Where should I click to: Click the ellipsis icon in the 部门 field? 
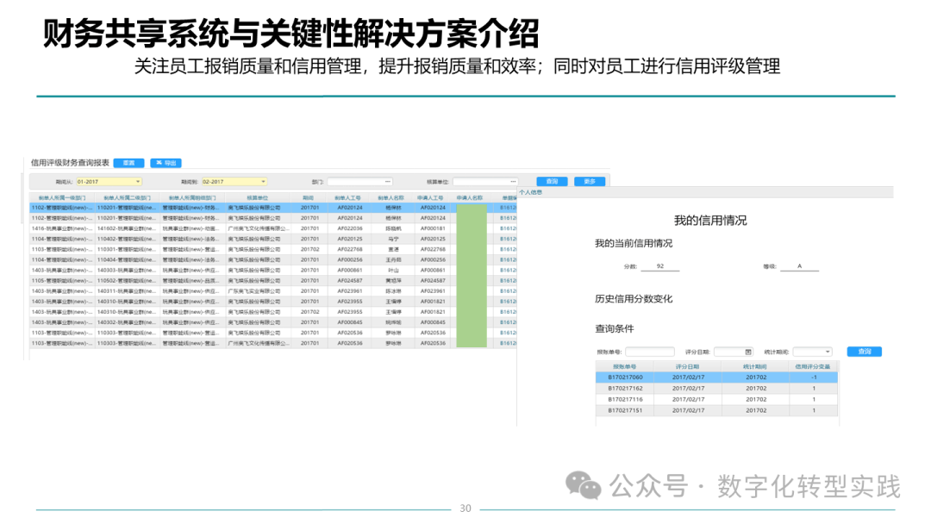click(388, 182)
